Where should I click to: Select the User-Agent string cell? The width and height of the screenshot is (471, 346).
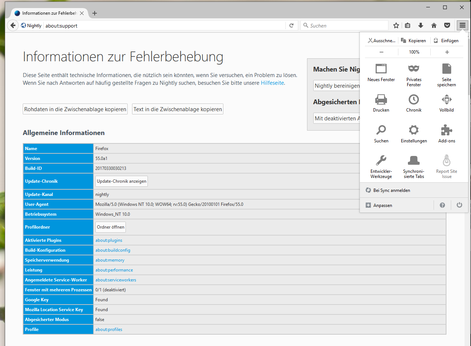point(270,204)
